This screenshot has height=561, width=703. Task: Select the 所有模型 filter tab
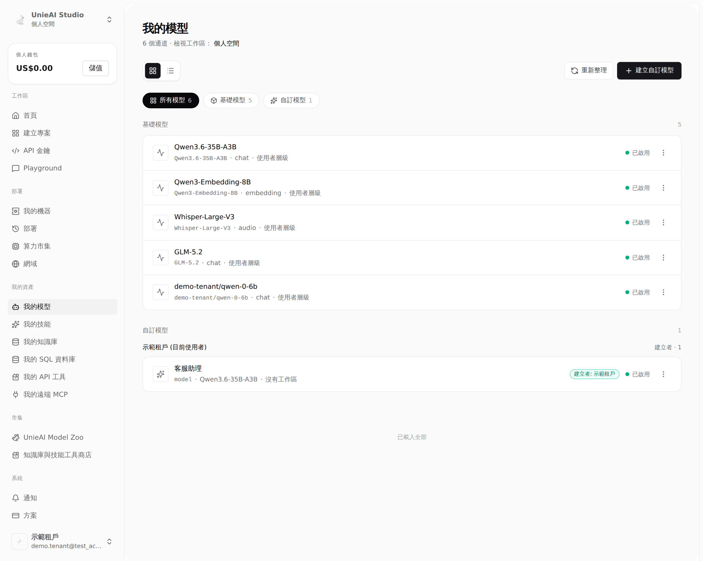coord(171,100)
